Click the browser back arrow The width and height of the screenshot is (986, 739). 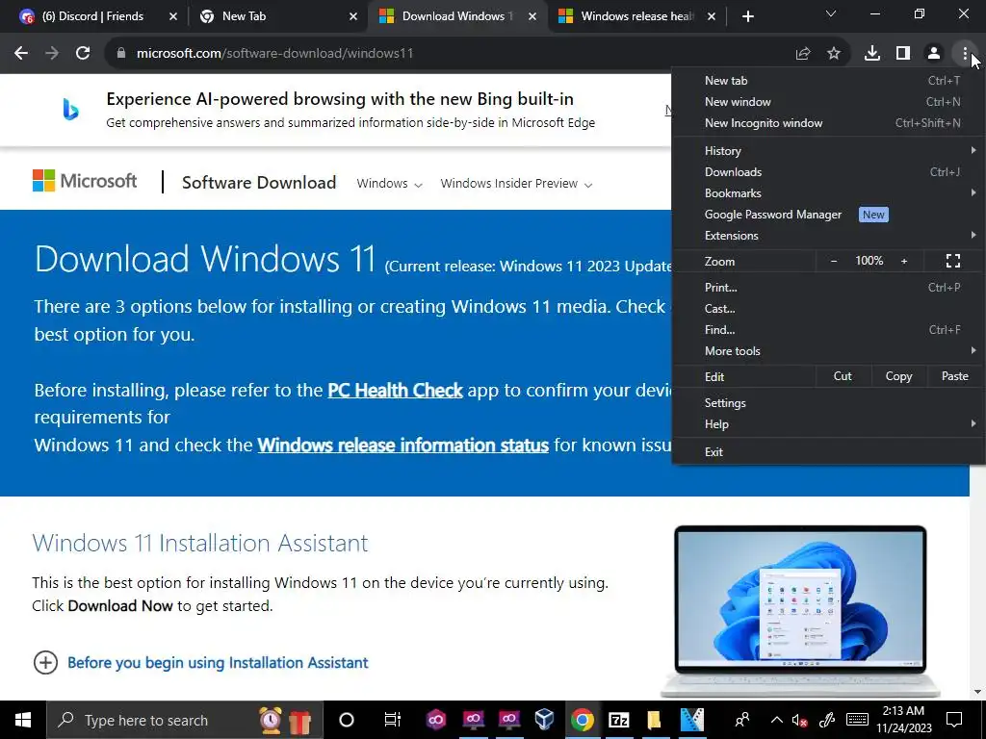(x=21, y=54)
